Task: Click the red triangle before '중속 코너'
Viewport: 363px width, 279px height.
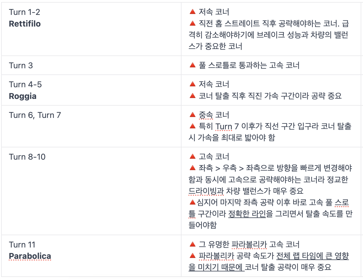Action: tap(192, 115)
